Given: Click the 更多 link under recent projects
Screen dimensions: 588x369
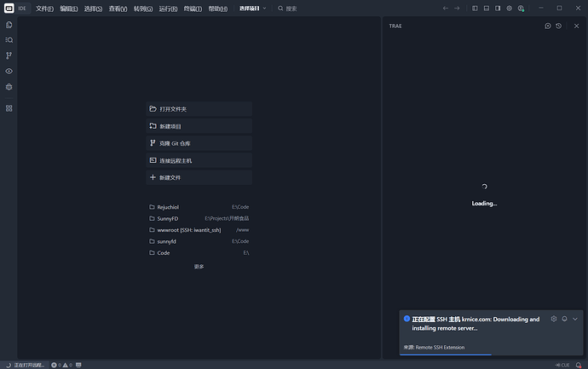Looking at the screenshot, I should pyautogui.click(x=199, y=267).
